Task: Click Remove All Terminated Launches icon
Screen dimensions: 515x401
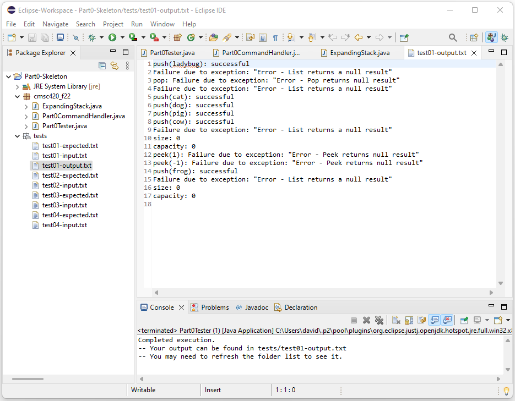Action: pos(379,320)
